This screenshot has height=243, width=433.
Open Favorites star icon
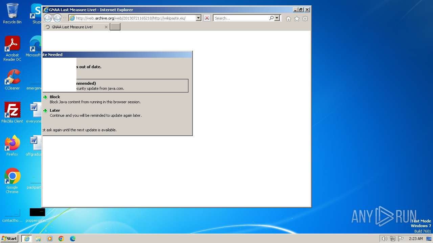(297, 19)
